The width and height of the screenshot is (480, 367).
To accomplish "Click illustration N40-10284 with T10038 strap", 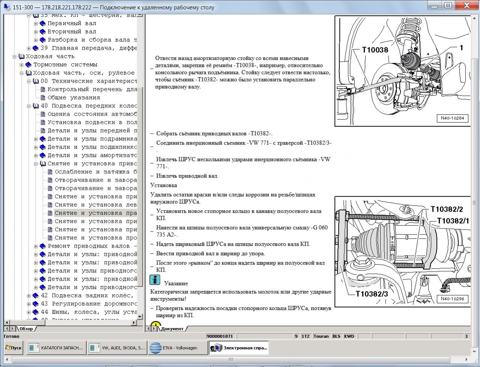I will (402, 71).
